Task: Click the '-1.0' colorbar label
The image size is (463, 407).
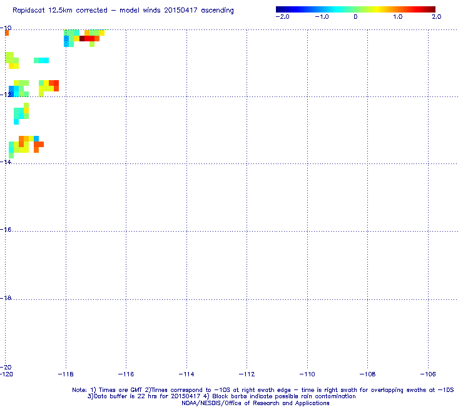Action: click(x=322, y=17)
